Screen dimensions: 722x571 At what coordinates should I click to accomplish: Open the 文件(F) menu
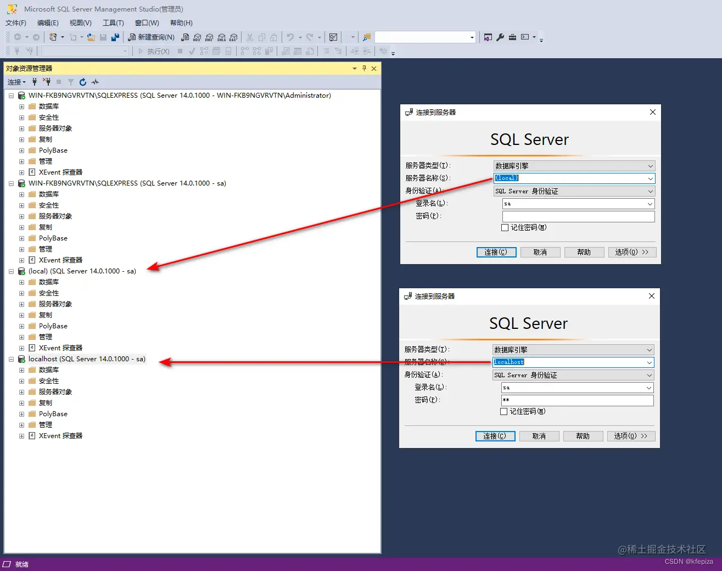tap(16, 23)
